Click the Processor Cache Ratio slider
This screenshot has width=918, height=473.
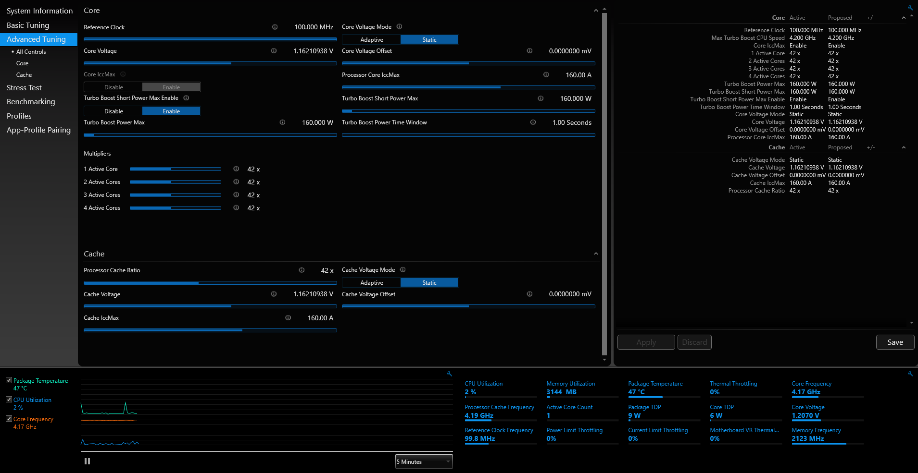pos(210,282)
